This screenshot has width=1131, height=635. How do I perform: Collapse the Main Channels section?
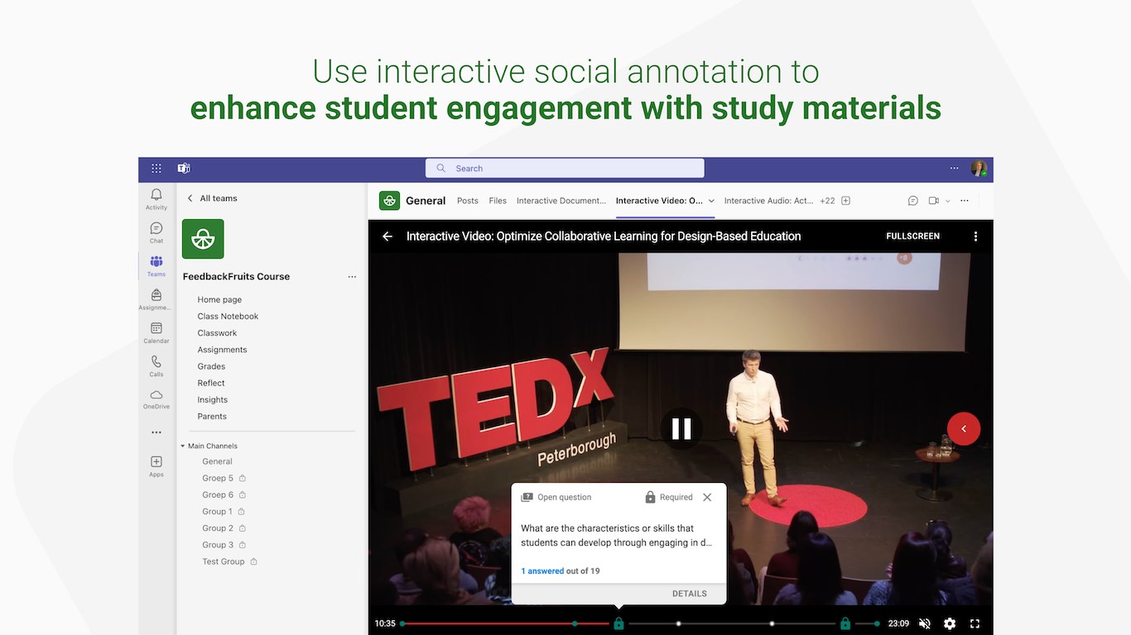click(182, 446)
